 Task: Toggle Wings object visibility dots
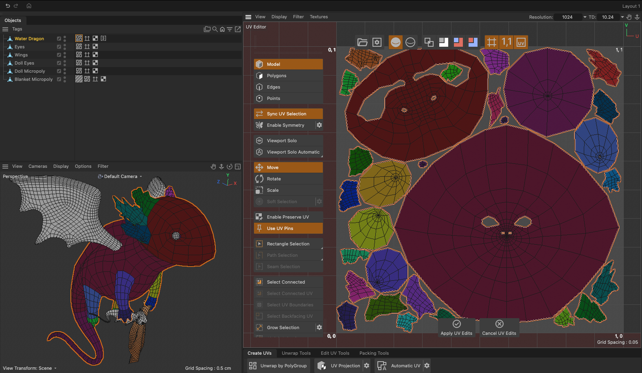[65, 55]
